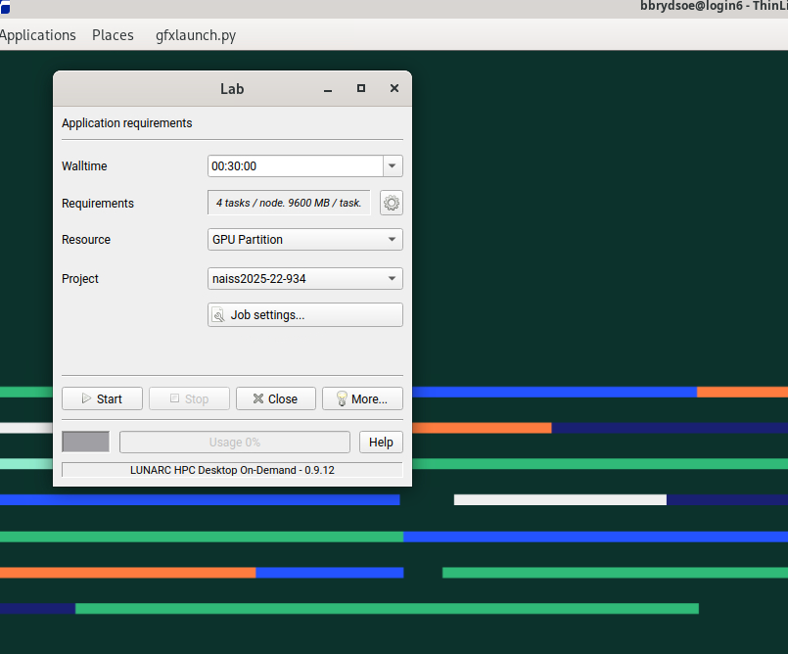788x654 pixels.
Task: Click the Usage 0% progress bar
Action: point(234,443)
